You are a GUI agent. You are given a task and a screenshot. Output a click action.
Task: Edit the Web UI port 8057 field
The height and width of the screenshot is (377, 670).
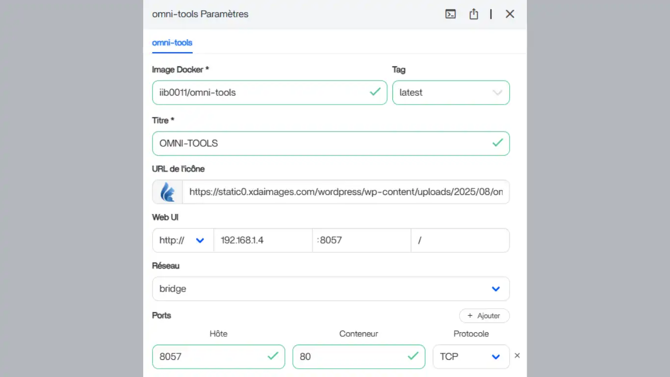point(361,241)
